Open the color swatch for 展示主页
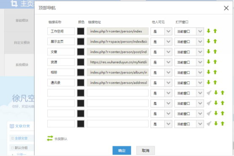The width and height of the screenshot is (234, 156). [81, 42]
